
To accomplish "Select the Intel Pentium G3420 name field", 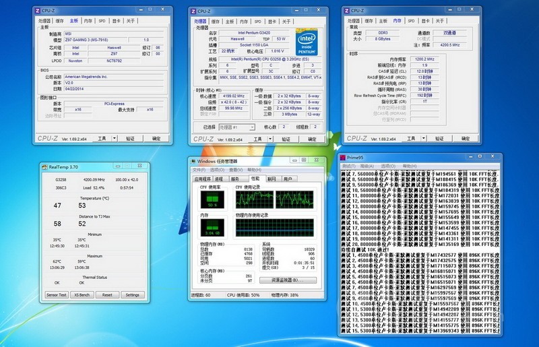I will [x=254, y=33].
